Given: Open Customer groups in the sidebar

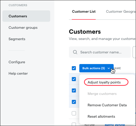Looking at the screenshot, I should [x=23, y=27].
